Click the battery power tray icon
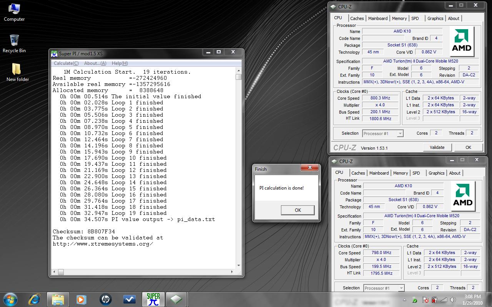Image resolution: width=492 pixels, height=307 pixels. tap(435, 300)
